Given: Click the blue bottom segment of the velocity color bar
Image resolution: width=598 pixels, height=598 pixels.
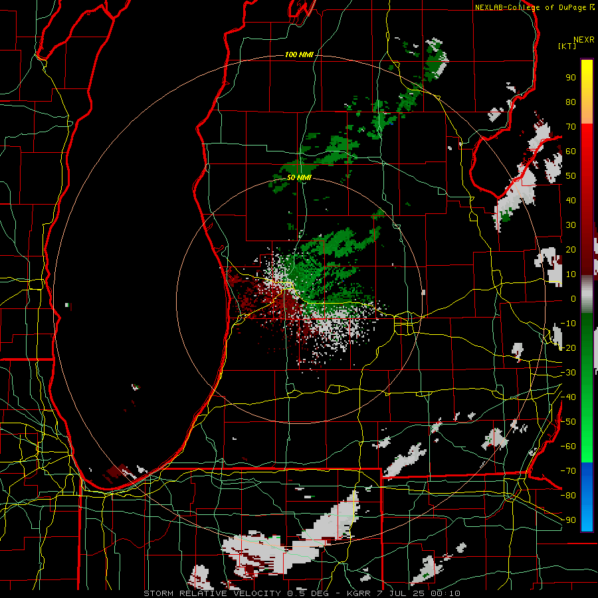Looking at the screenshot, I should tap(587, 496).
